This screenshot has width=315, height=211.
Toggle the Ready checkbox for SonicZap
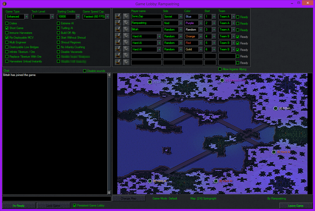click(238, 17)
